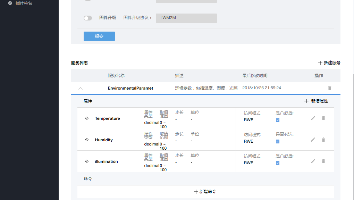This screenshot has height=200, width=354.
Task: Edit the Humidity property
Action: (313, 140)
